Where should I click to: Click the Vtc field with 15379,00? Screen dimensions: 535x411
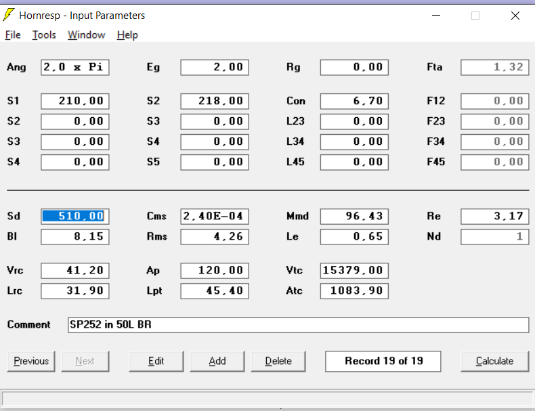click(x=354, y=270)
